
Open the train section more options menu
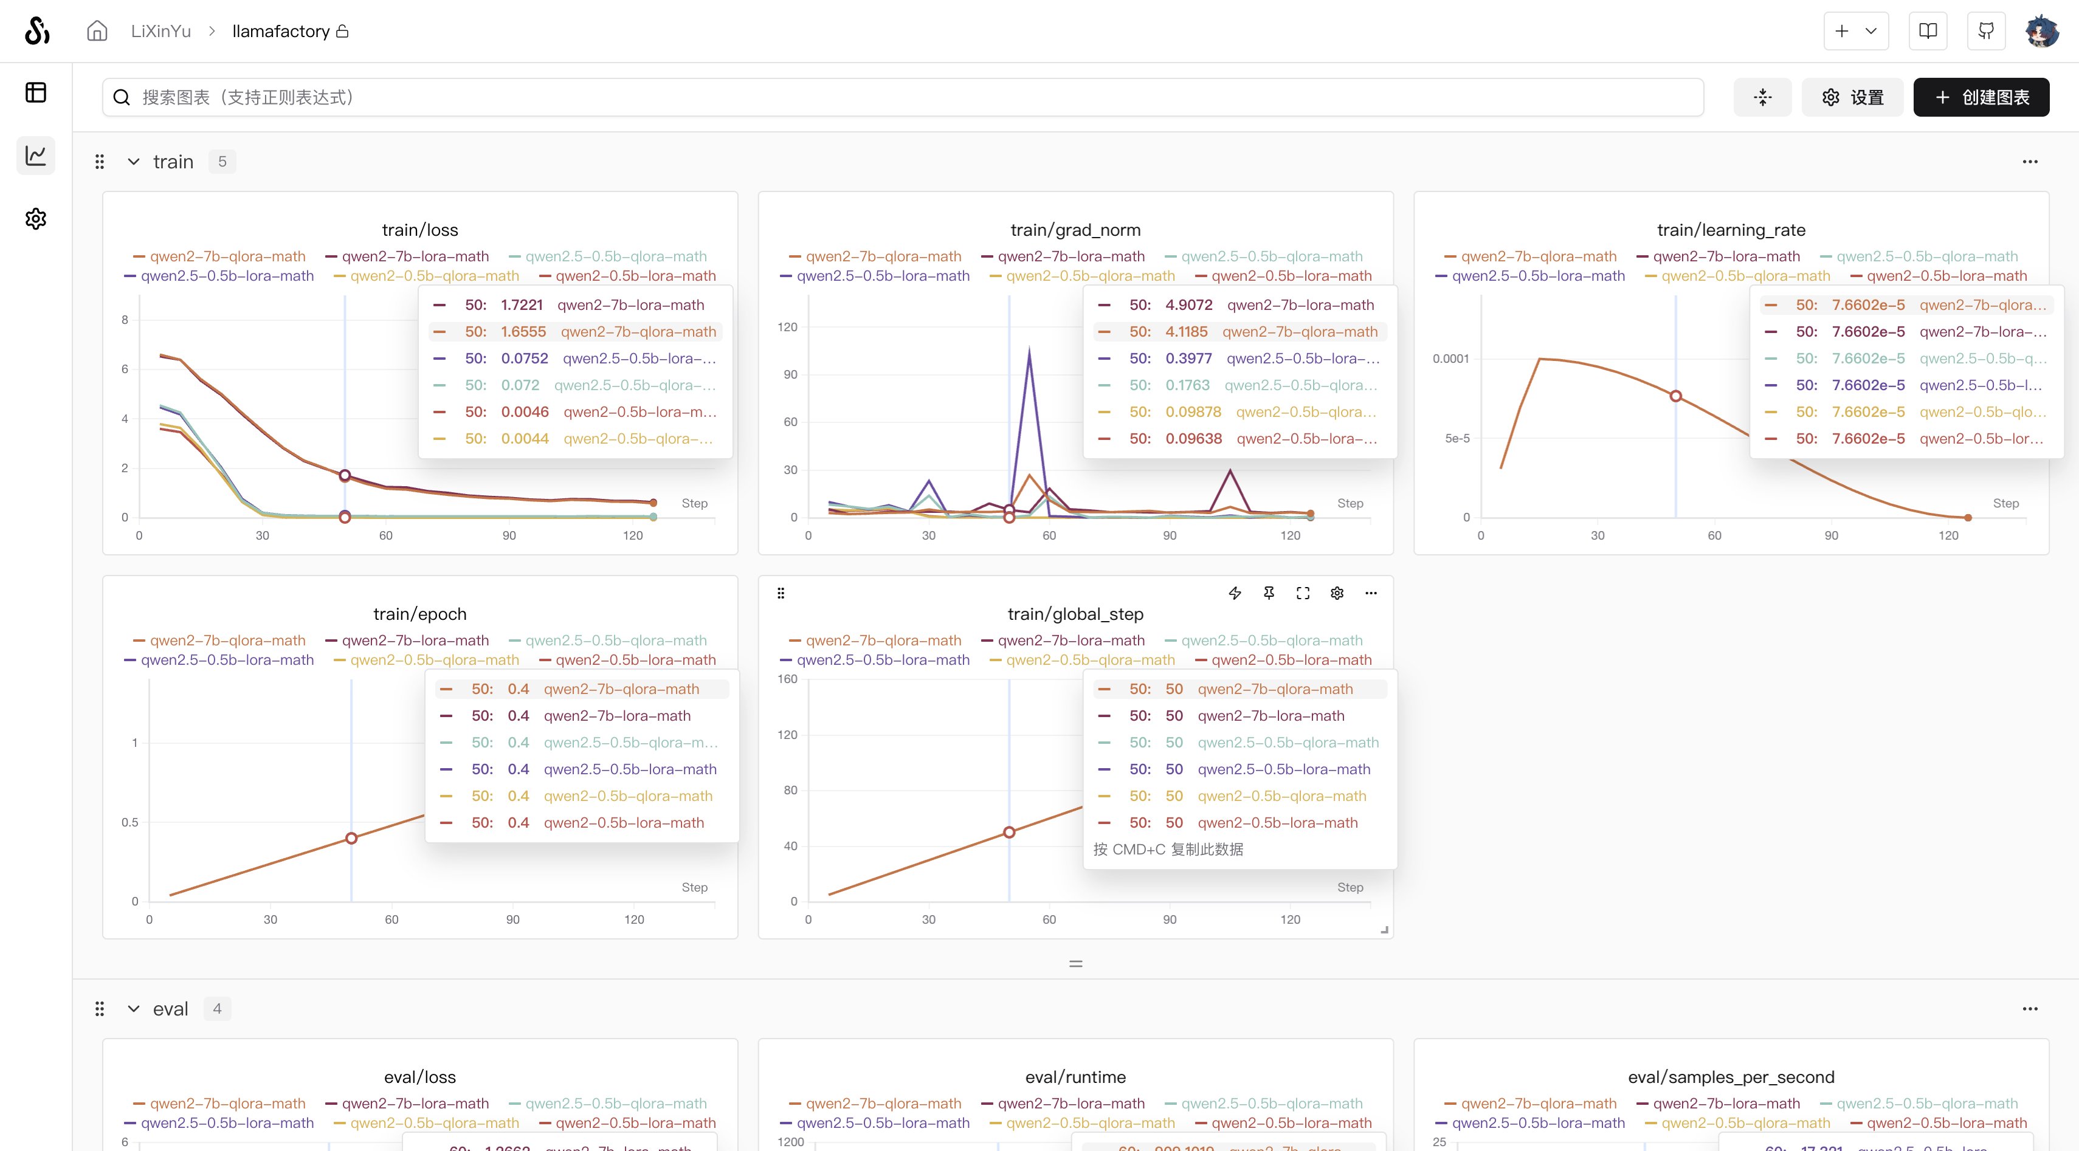[x=2030, y=161]
